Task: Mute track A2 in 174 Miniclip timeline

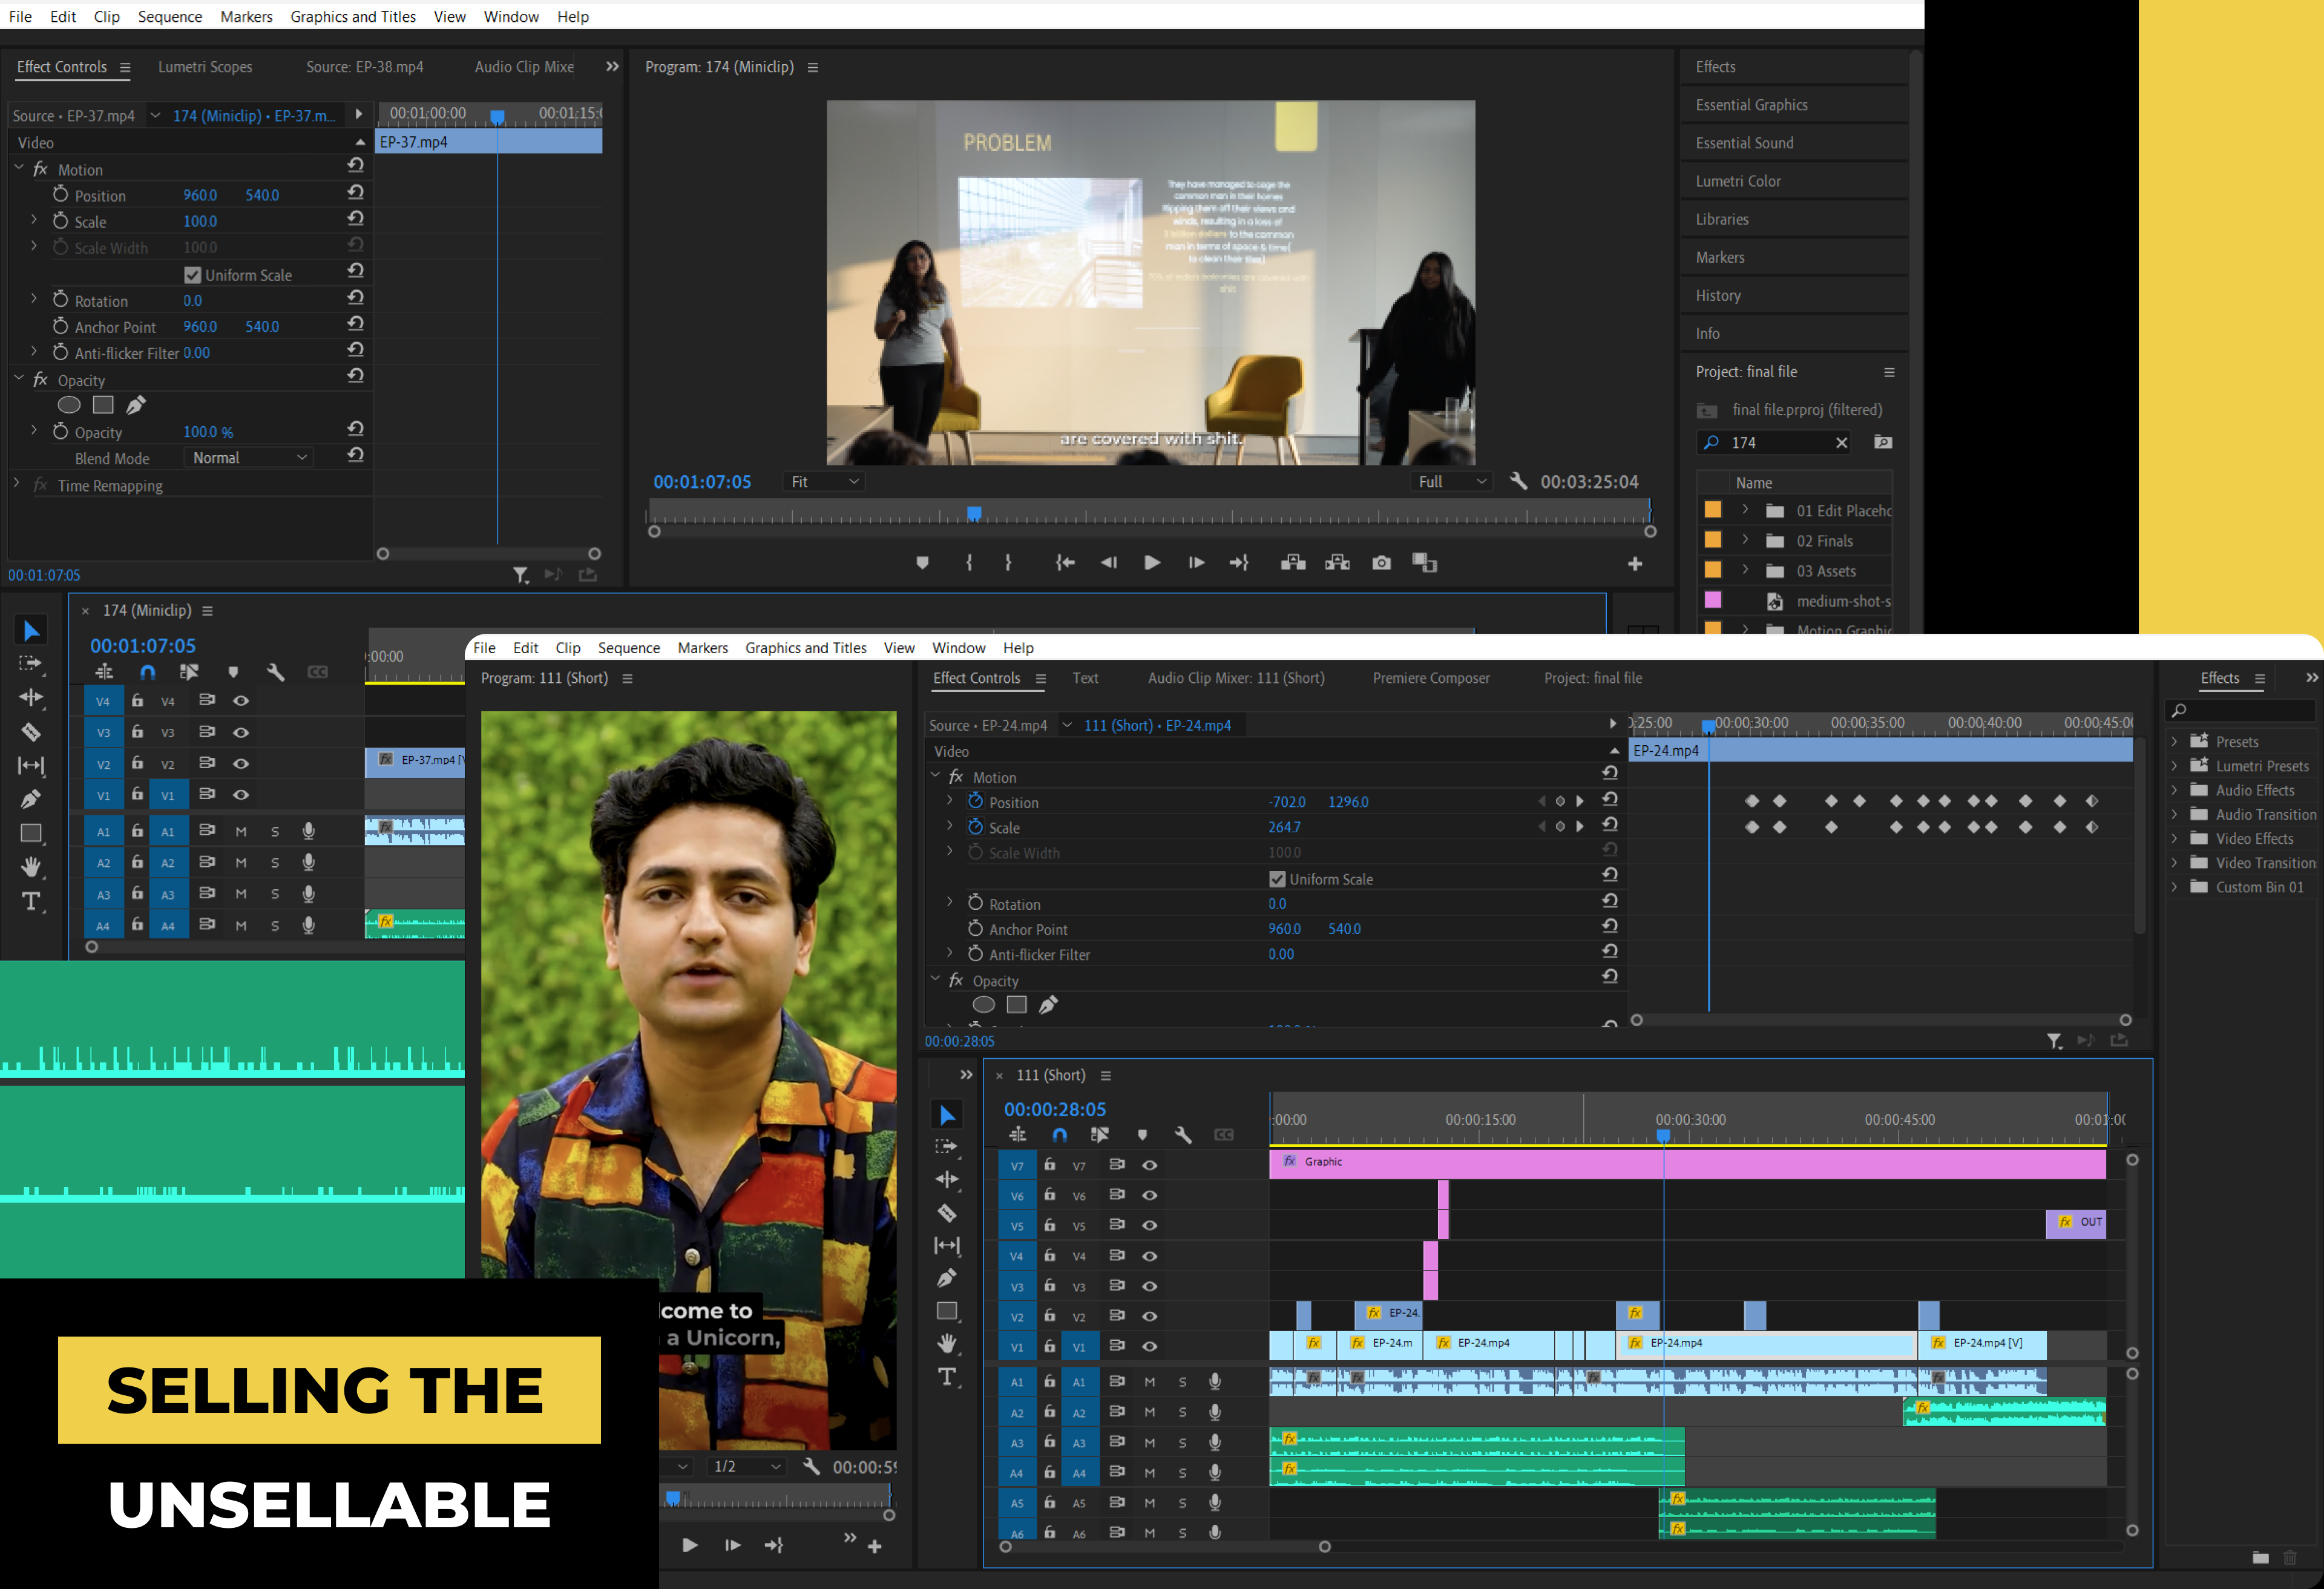Action: 241,863
